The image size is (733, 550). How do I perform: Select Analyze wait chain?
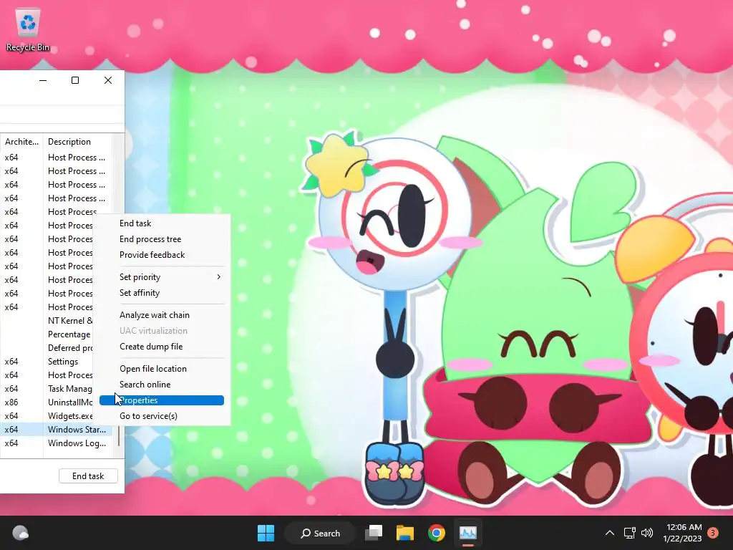pyautogui.click(x=162, y=315)
